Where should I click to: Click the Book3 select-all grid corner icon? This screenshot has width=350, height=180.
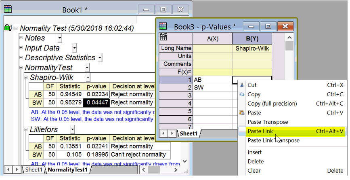coord(163,37)
